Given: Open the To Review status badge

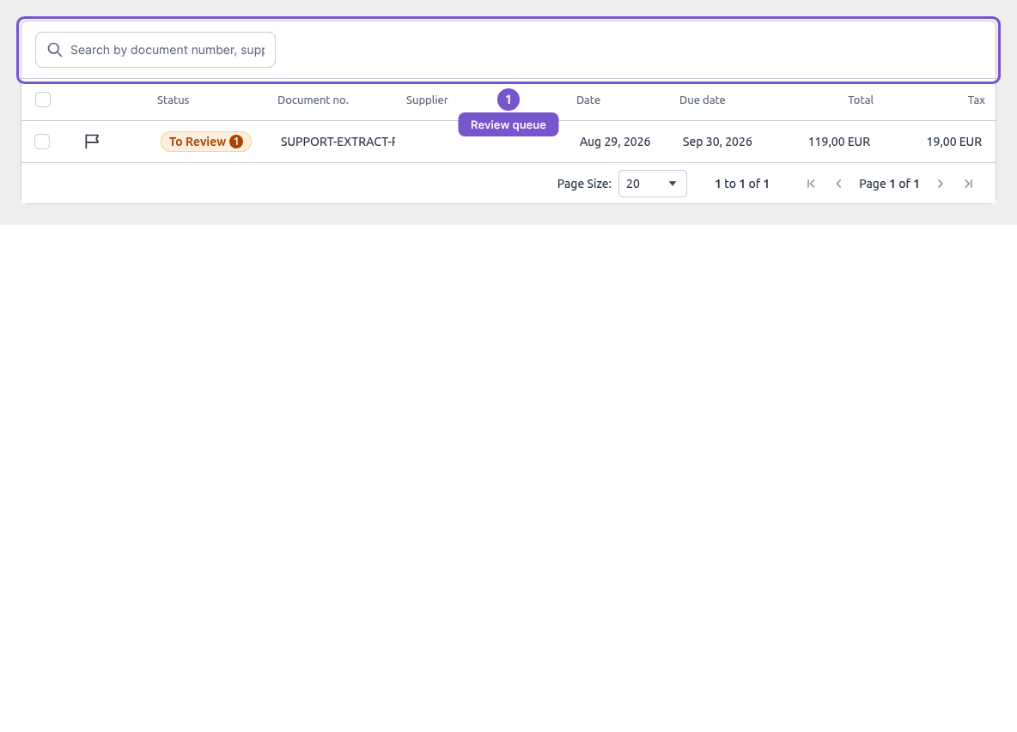Looking at the screenshot, I should 206,142.
